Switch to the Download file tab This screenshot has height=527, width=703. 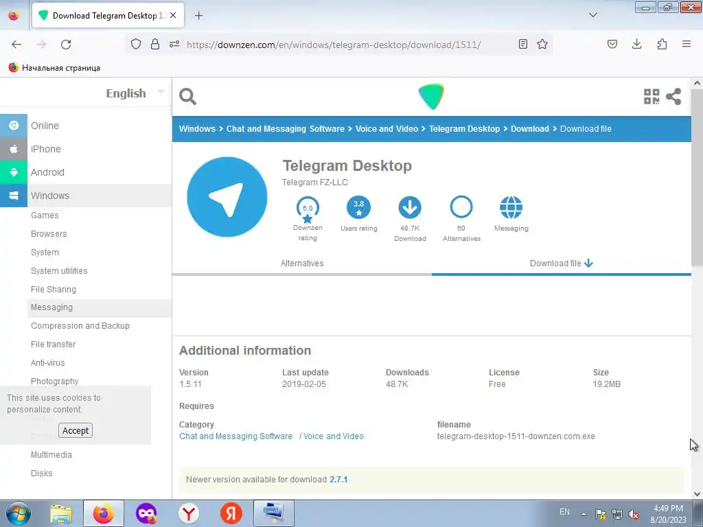(x=562, y=263)
